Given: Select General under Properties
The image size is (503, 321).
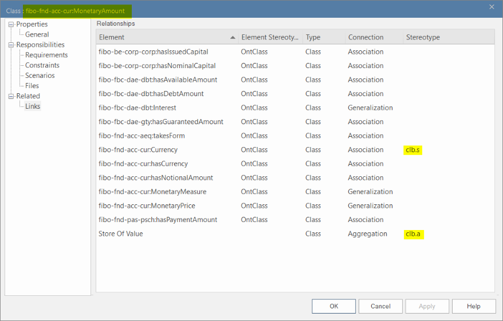Looking at the screenshot, I should [x=37, y=35].
